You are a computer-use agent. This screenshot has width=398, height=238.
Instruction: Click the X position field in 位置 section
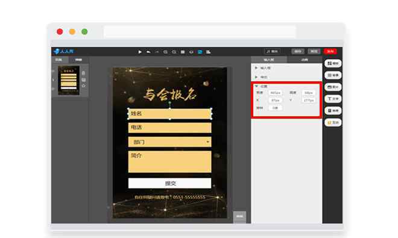point(276,100)
